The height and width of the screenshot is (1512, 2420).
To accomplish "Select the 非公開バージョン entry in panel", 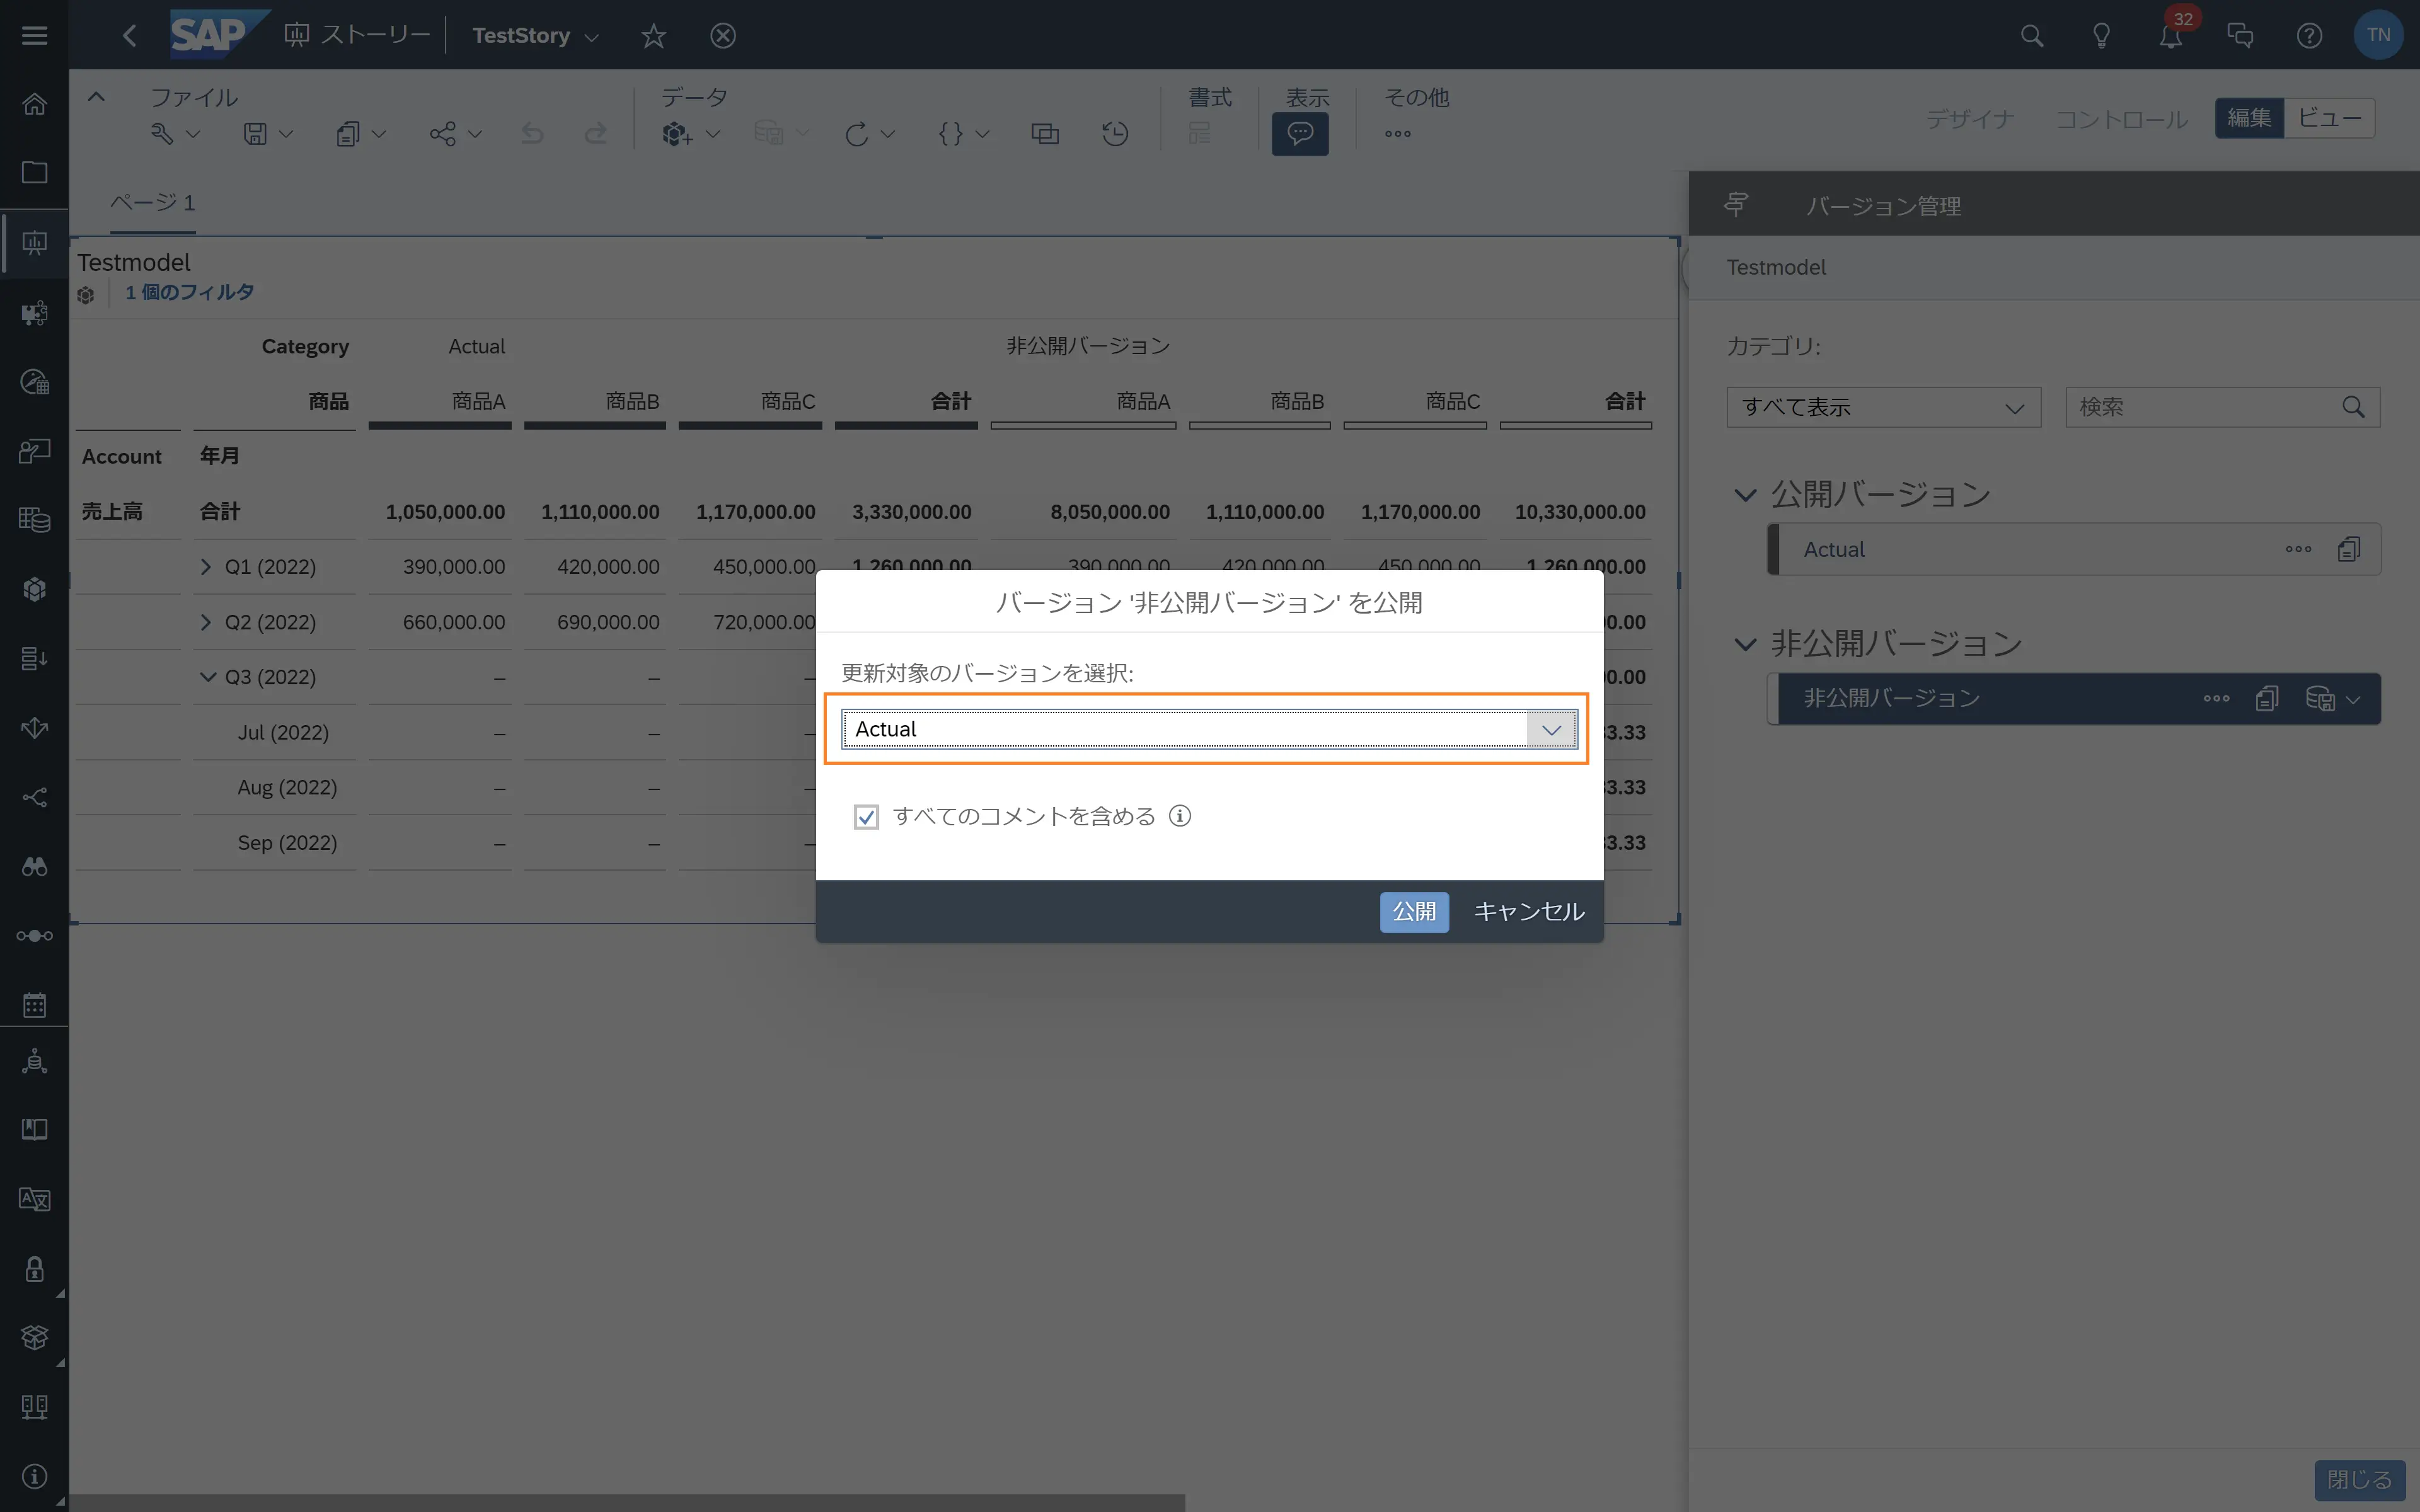I will pyautogui.click(x=2073, y=698).
